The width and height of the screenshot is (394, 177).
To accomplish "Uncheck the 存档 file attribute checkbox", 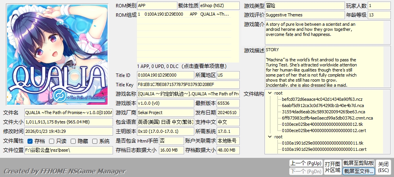I will coord(30,141).
